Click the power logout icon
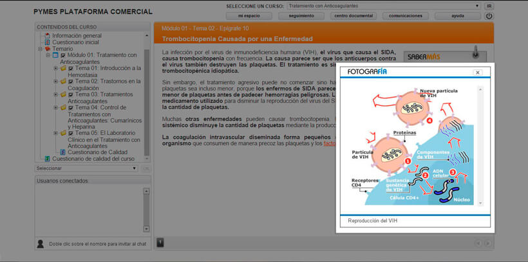The image size is (528, 262). click(489, 16)
